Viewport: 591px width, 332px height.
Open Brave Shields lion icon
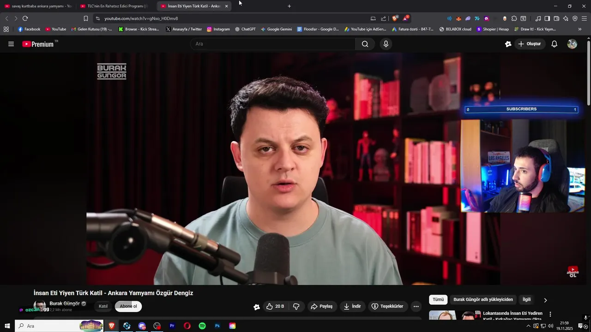pos(395,18)
